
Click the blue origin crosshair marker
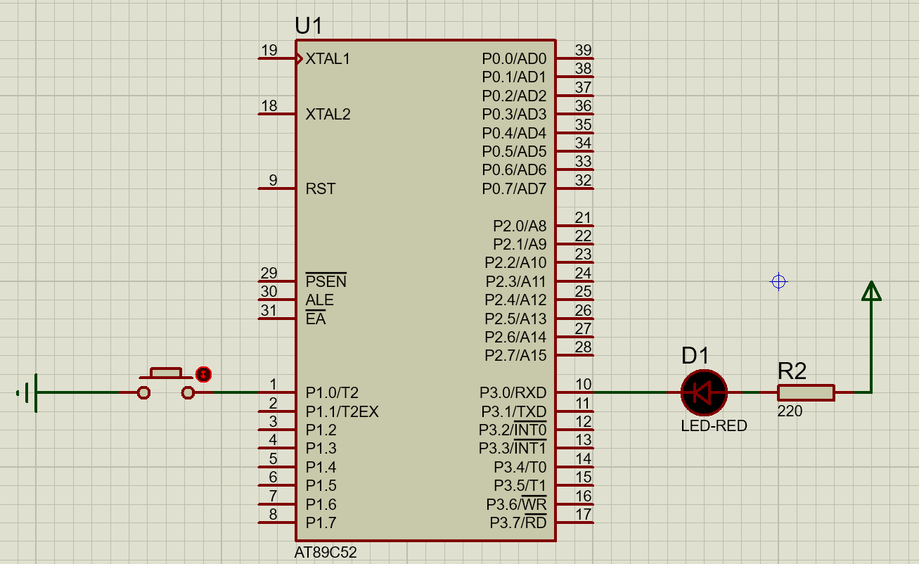coord(778,282)
